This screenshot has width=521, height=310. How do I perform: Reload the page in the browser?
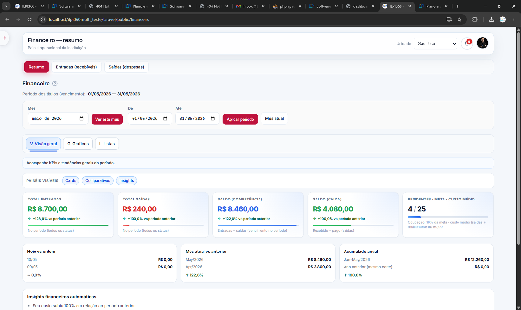[x=29, y=19]
